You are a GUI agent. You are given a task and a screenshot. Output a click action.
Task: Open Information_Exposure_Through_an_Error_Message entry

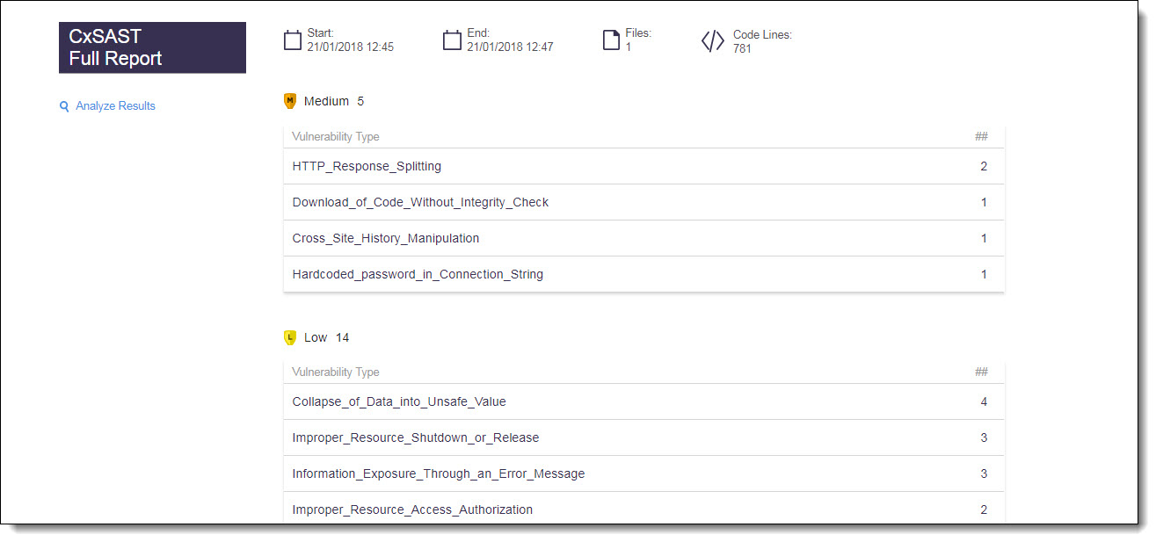point(644,473)
